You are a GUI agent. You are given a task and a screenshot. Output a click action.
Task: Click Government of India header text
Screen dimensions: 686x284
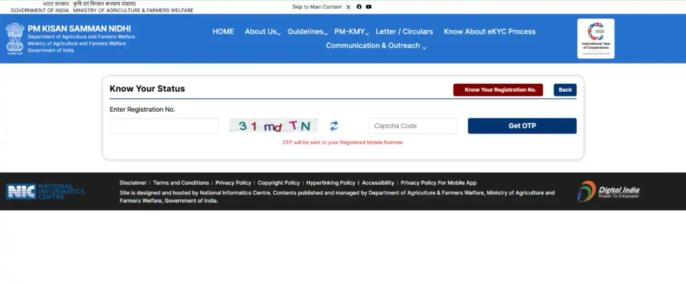click(40, 10)
